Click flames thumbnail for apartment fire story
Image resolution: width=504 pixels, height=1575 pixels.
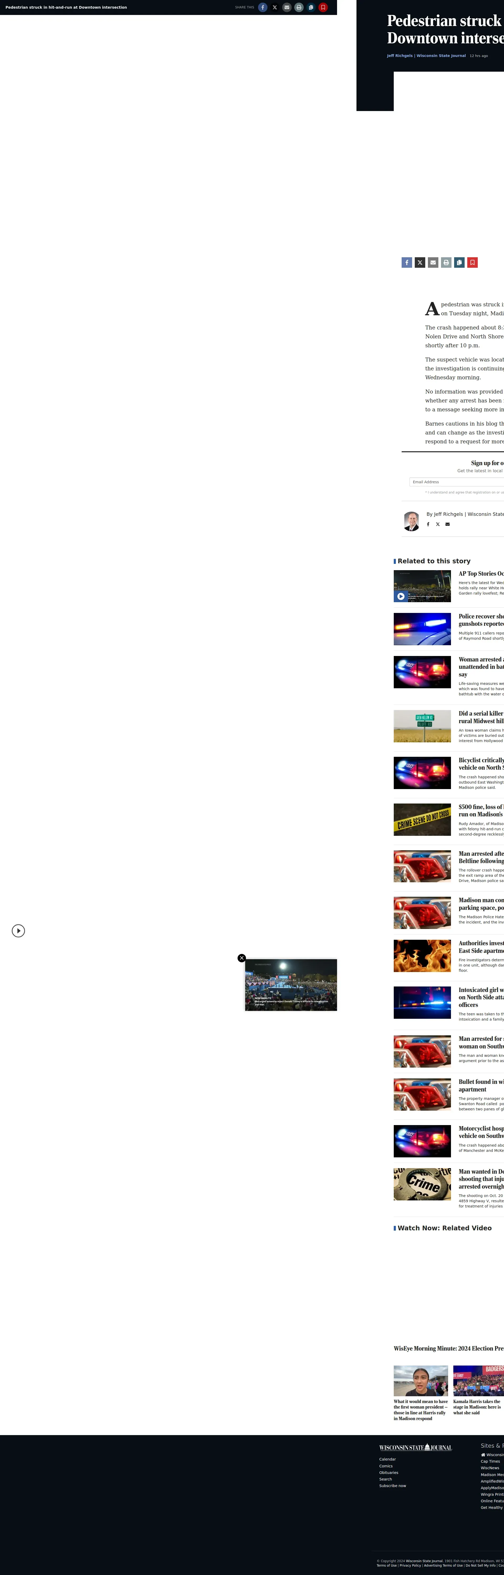tap(422, 956)
